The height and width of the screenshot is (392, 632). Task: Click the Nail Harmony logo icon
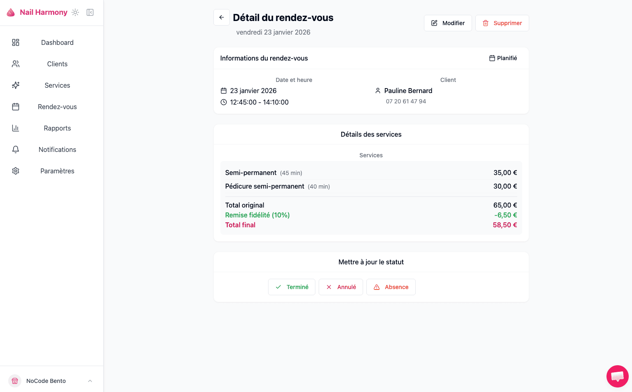[x=11, y=12]
